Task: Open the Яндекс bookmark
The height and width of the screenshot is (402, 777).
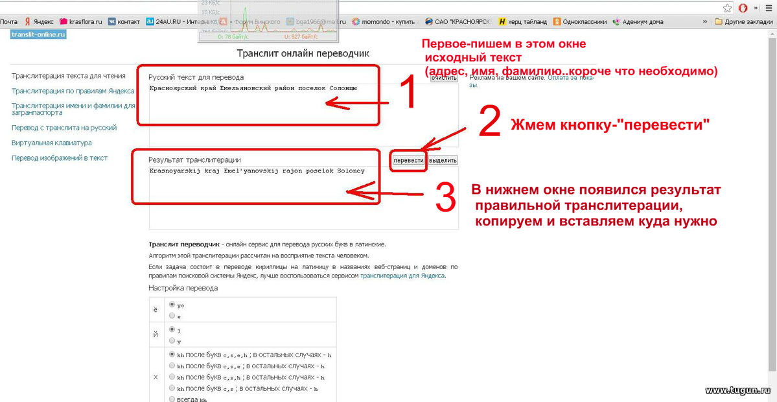Action: (x=39, y=22)
